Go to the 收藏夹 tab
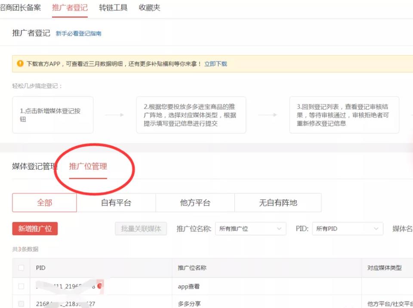Image resolution: width=413 pixels, height=308 pixels. (x=149, y=8)
